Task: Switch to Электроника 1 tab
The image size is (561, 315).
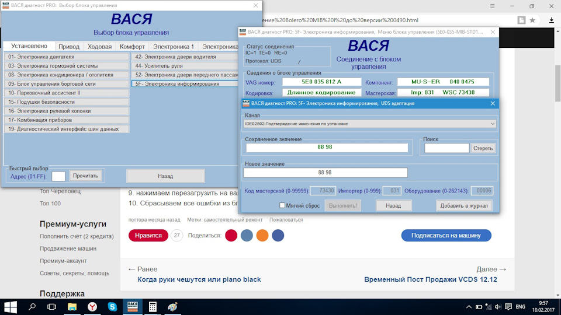Action: point(174,47)
